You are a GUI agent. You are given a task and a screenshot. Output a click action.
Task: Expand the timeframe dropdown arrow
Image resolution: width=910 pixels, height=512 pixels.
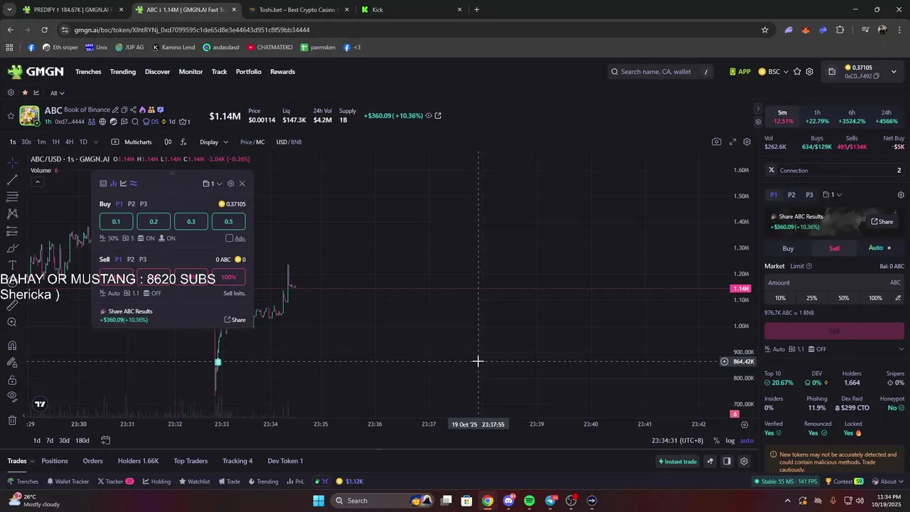pyautogui.click(x=95, y=142)
